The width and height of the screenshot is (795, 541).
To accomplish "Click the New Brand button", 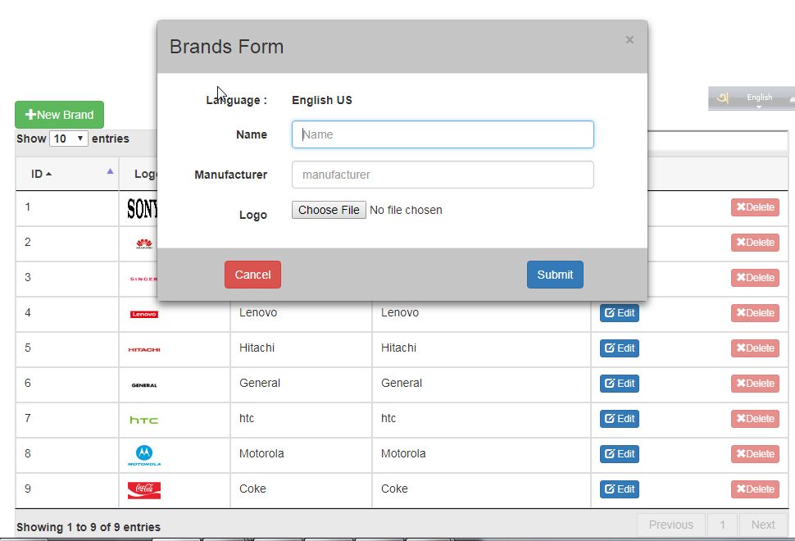I will [60, 115].
